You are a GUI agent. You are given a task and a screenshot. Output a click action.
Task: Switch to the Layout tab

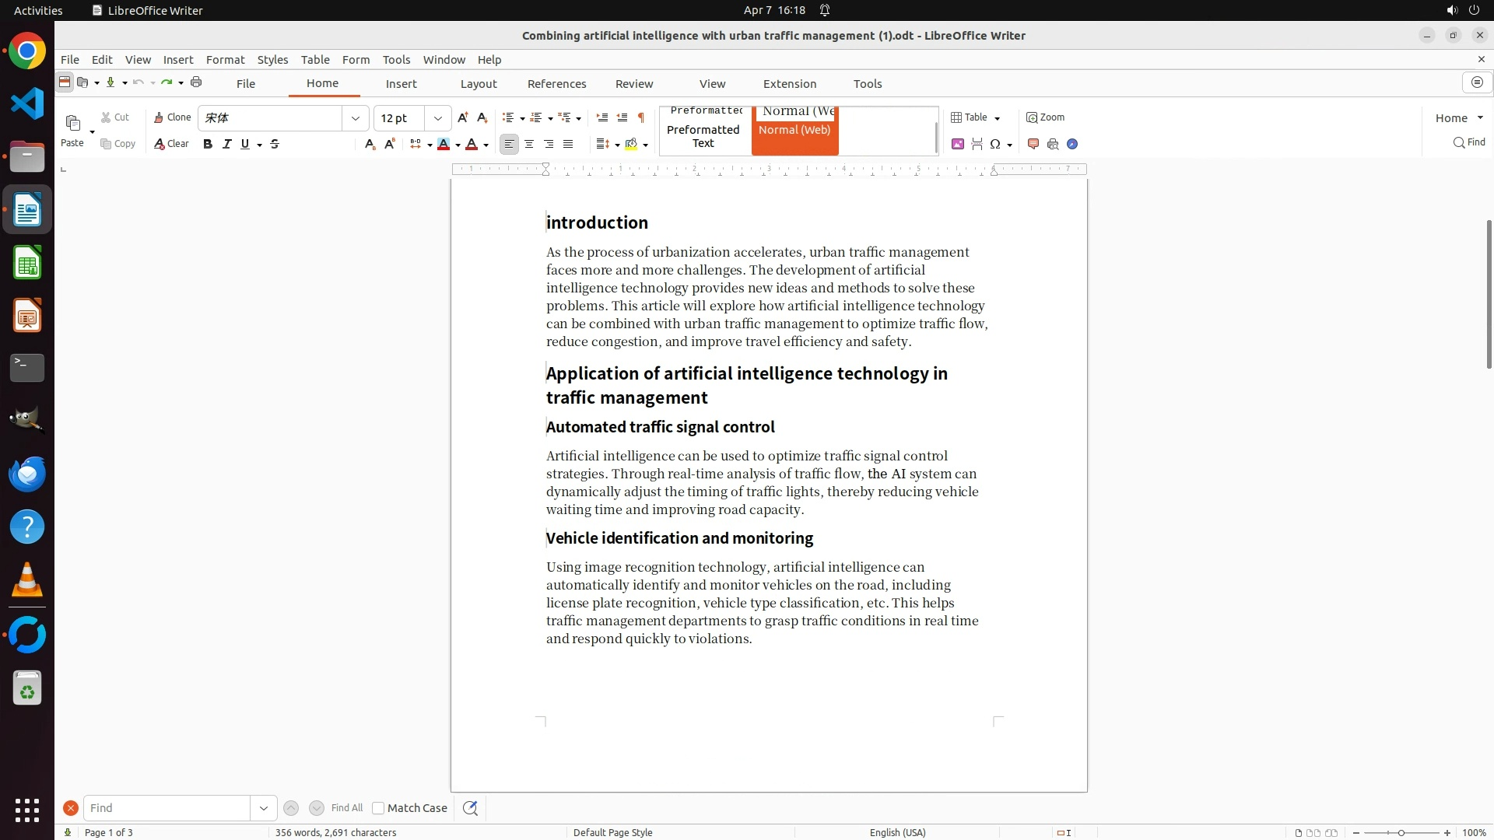tap(478, 84)
